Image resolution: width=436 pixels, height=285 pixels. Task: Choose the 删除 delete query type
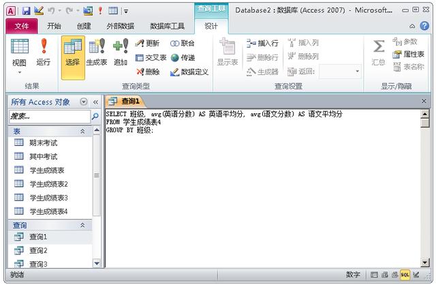(148, 72)
